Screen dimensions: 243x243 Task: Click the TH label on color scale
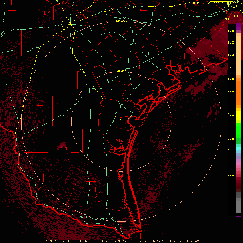[x=232, y=210]
